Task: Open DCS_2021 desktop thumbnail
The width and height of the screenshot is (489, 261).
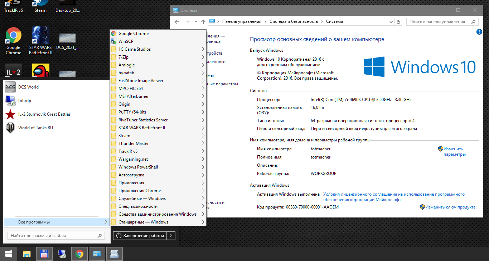Action: (x=68, y=41)
